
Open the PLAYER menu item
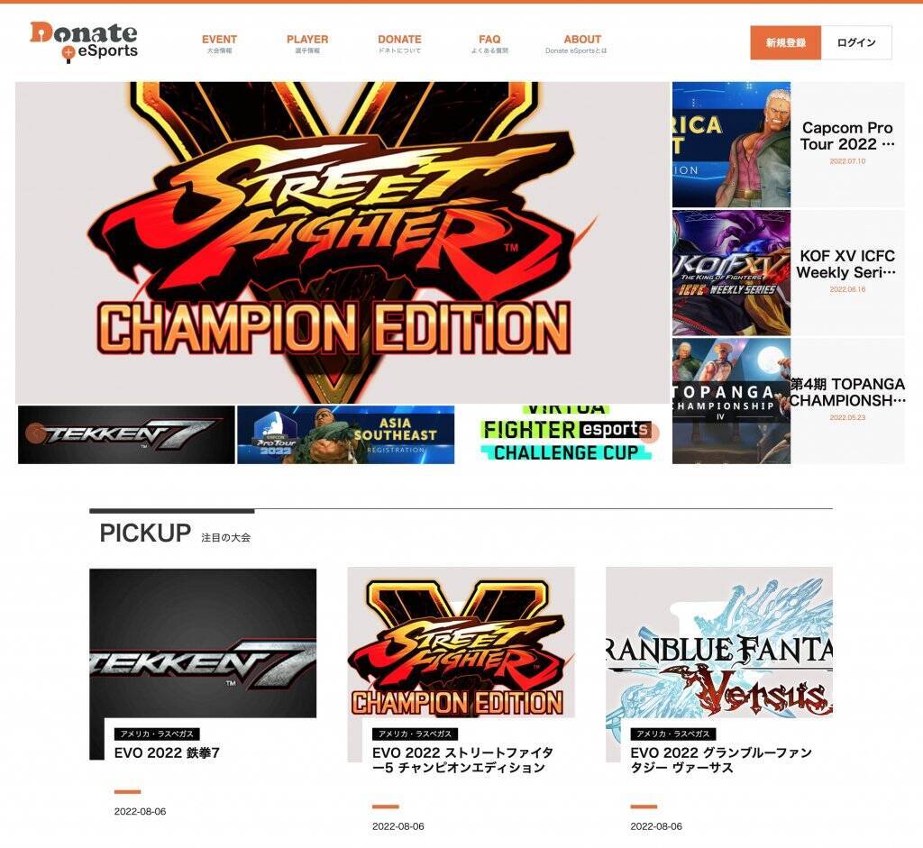pyautogui.click(x=307, y=43)
